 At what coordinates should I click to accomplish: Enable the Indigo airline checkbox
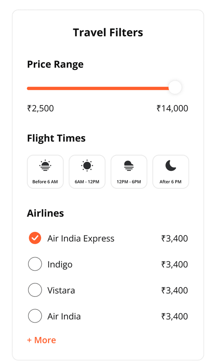[35, 264]
